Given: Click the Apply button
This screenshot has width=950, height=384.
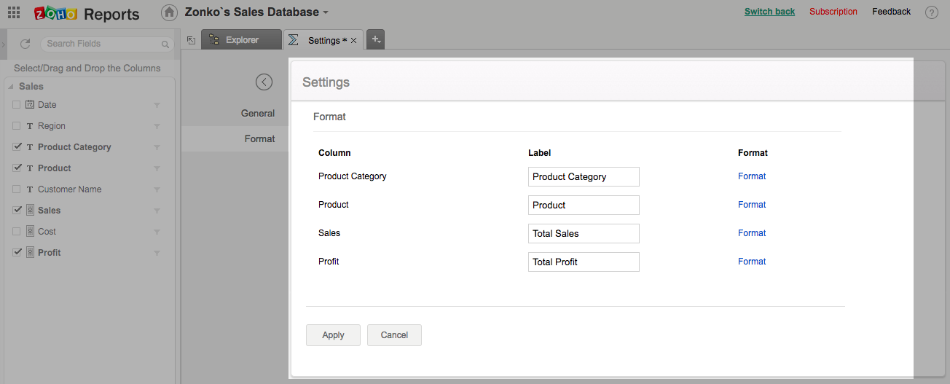Looking at the screenshot, I should [x=333, y=335].
